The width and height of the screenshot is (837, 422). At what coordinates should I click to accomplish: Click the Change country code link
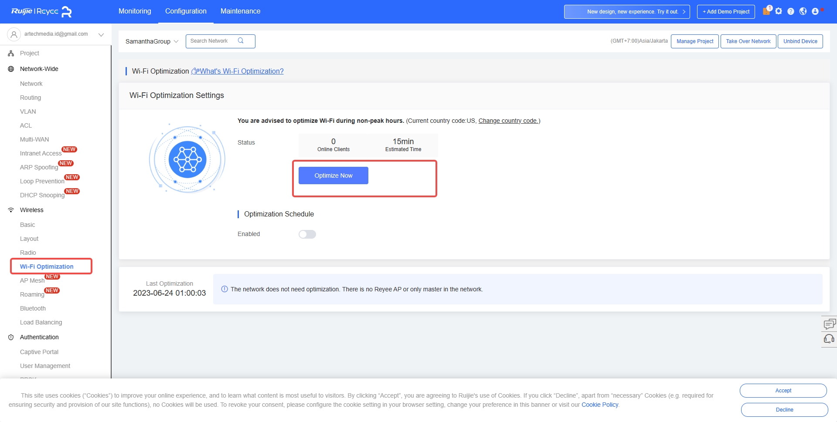point(508,121)
